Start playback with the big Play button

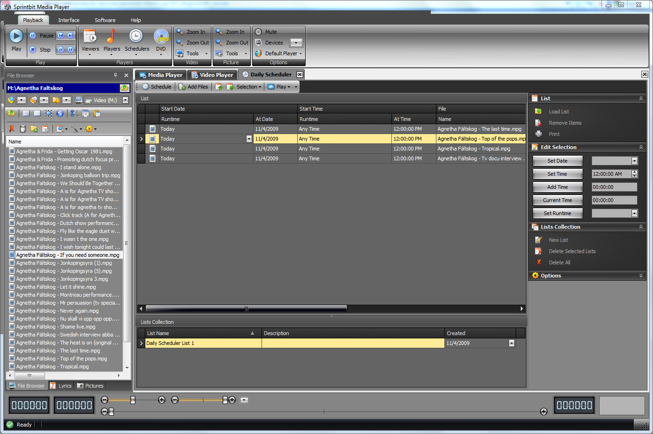[16, 36]
